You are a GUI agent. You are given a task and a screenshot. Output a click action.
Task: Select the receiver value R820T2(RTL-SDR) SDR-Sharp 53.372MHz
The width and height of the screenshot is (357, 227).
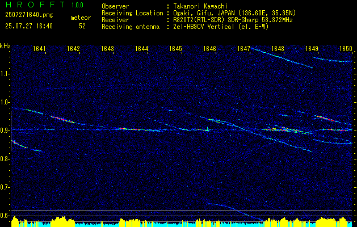233,20
